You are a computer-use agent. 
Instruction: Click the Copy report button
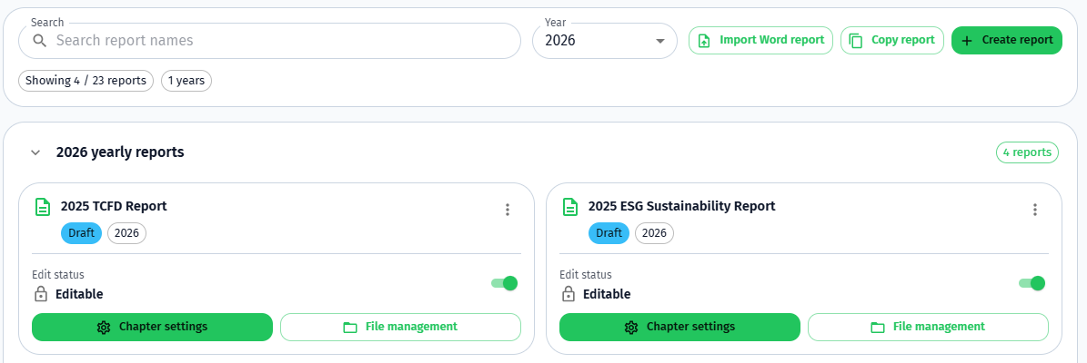(x=892, y=40)
